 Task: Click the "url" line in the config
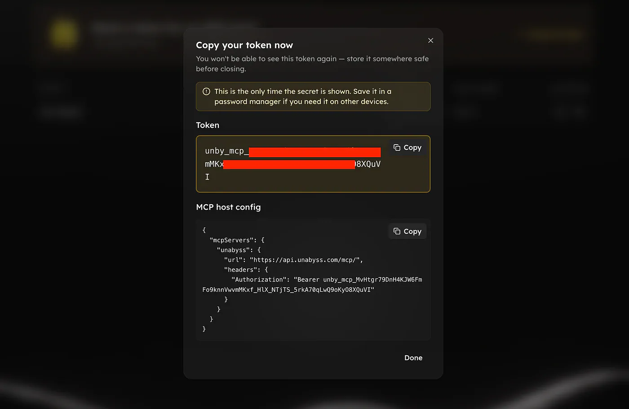pyautogui.click(x=293, y=260)
